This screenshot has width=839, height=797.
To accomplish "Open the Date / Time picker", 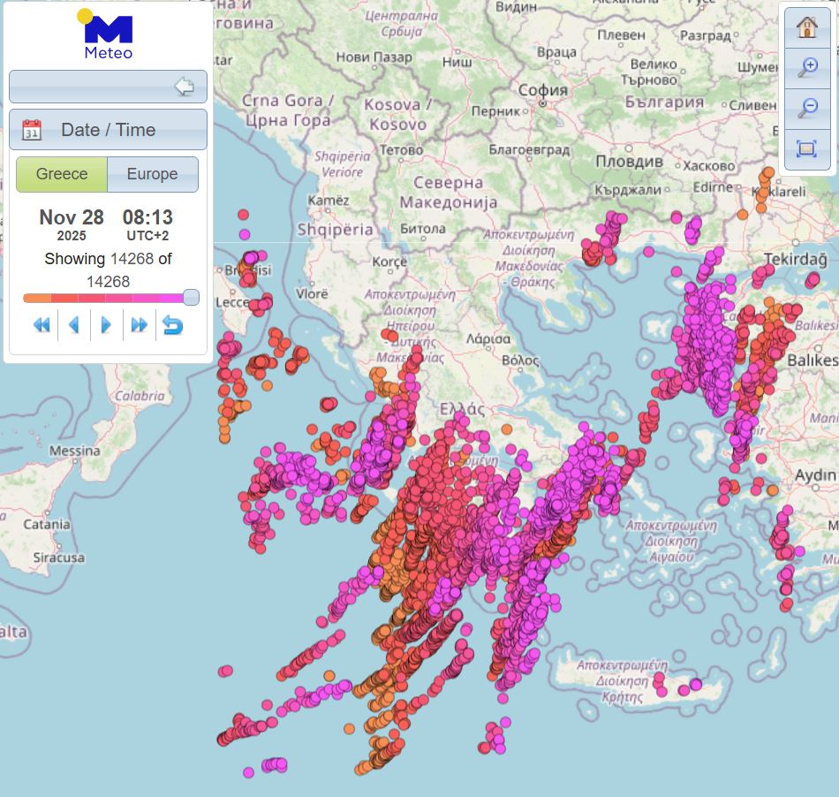I will (x=108, y=130).
